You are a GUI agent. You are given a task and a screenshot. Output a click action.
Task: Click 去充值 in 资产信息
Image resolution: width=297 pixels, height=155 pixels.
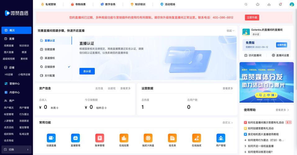[x=99, y=88]
